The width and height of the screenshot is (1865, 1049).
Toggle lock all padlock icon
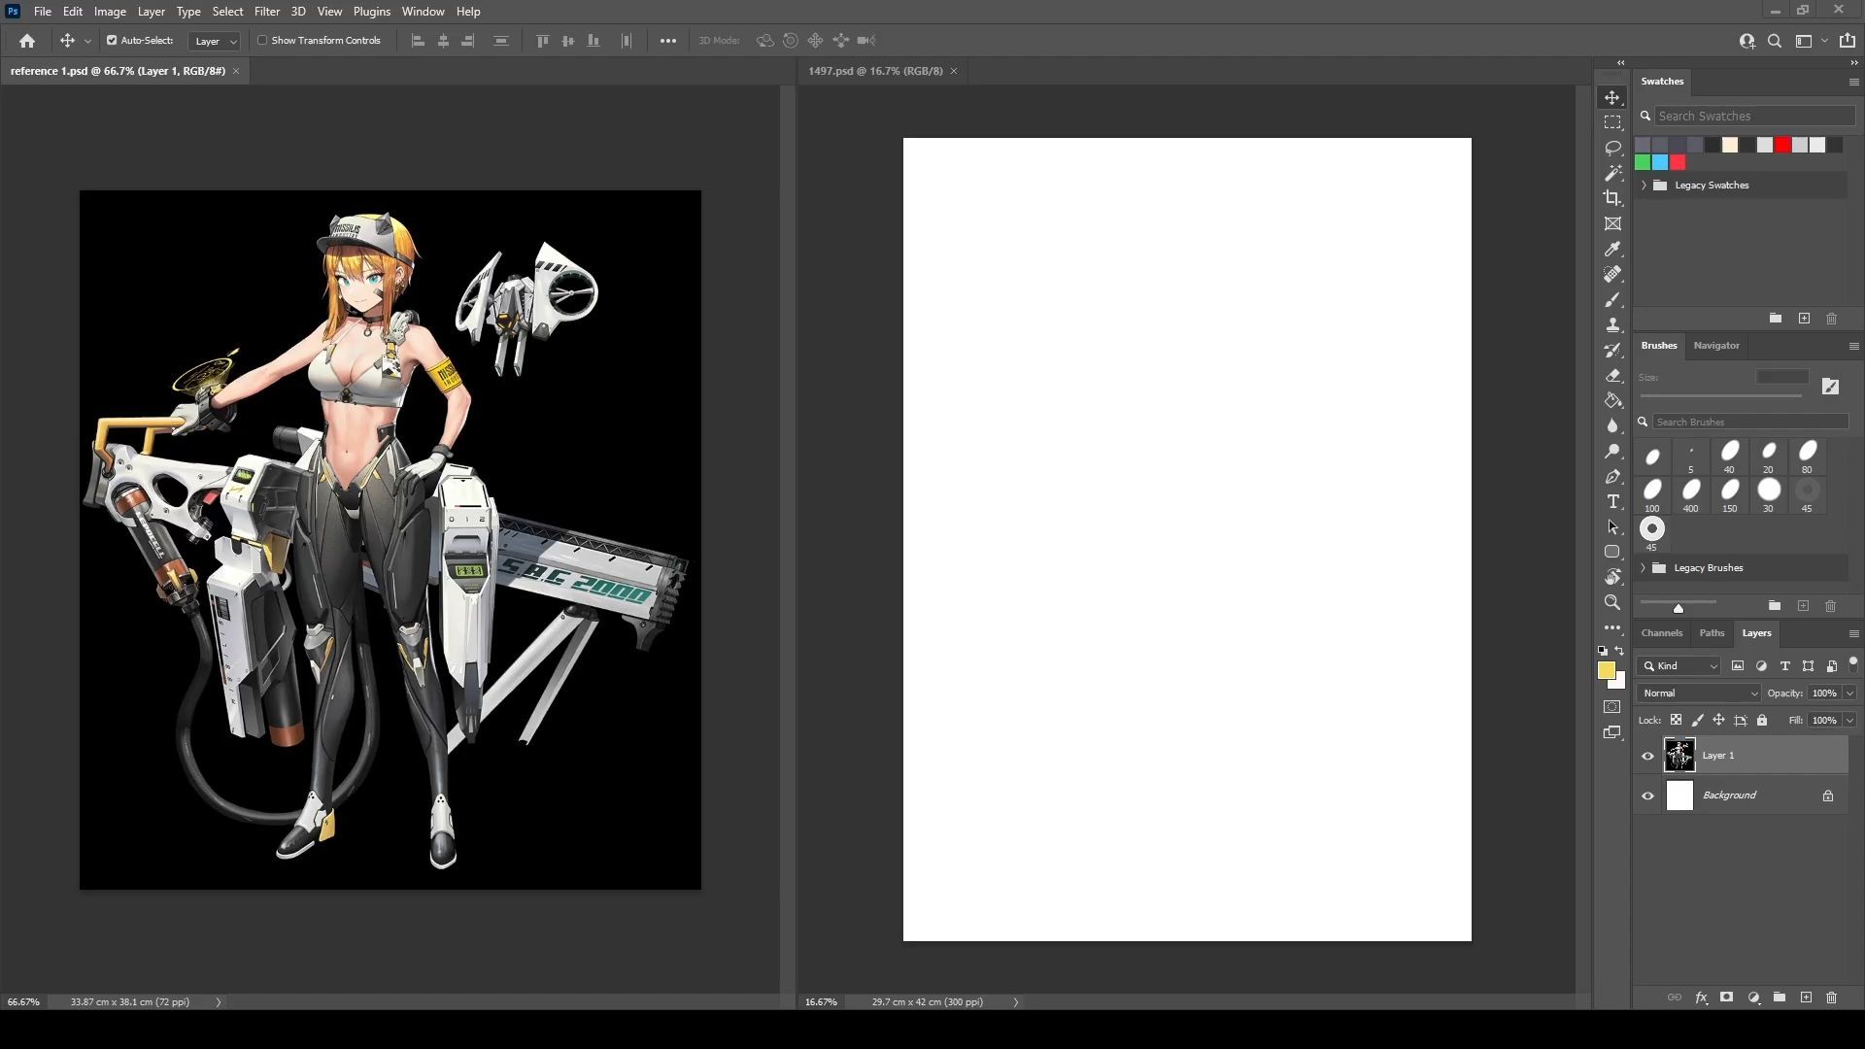pos(1762,720)
